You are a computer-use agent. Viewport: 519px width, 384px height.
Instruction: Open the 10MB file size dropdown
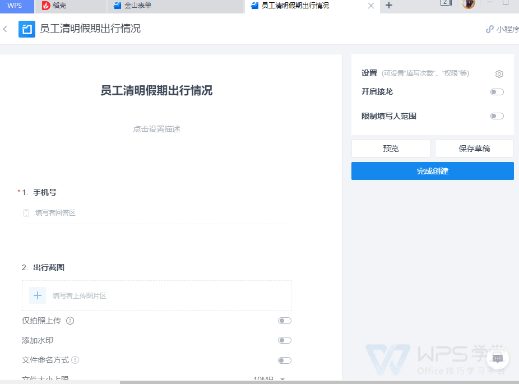pos(269,378)
